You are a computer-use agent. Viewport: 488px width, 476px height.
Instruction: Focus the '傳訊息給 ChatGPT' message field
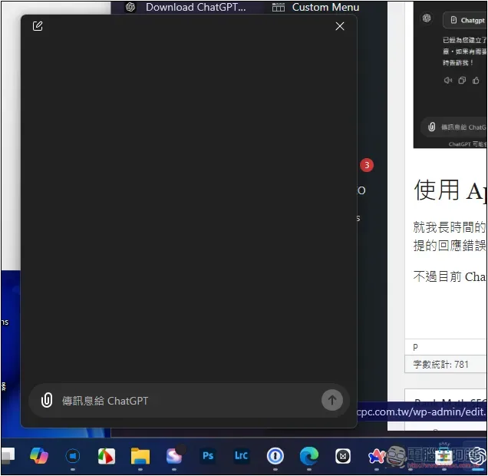(x=189, y=401)
